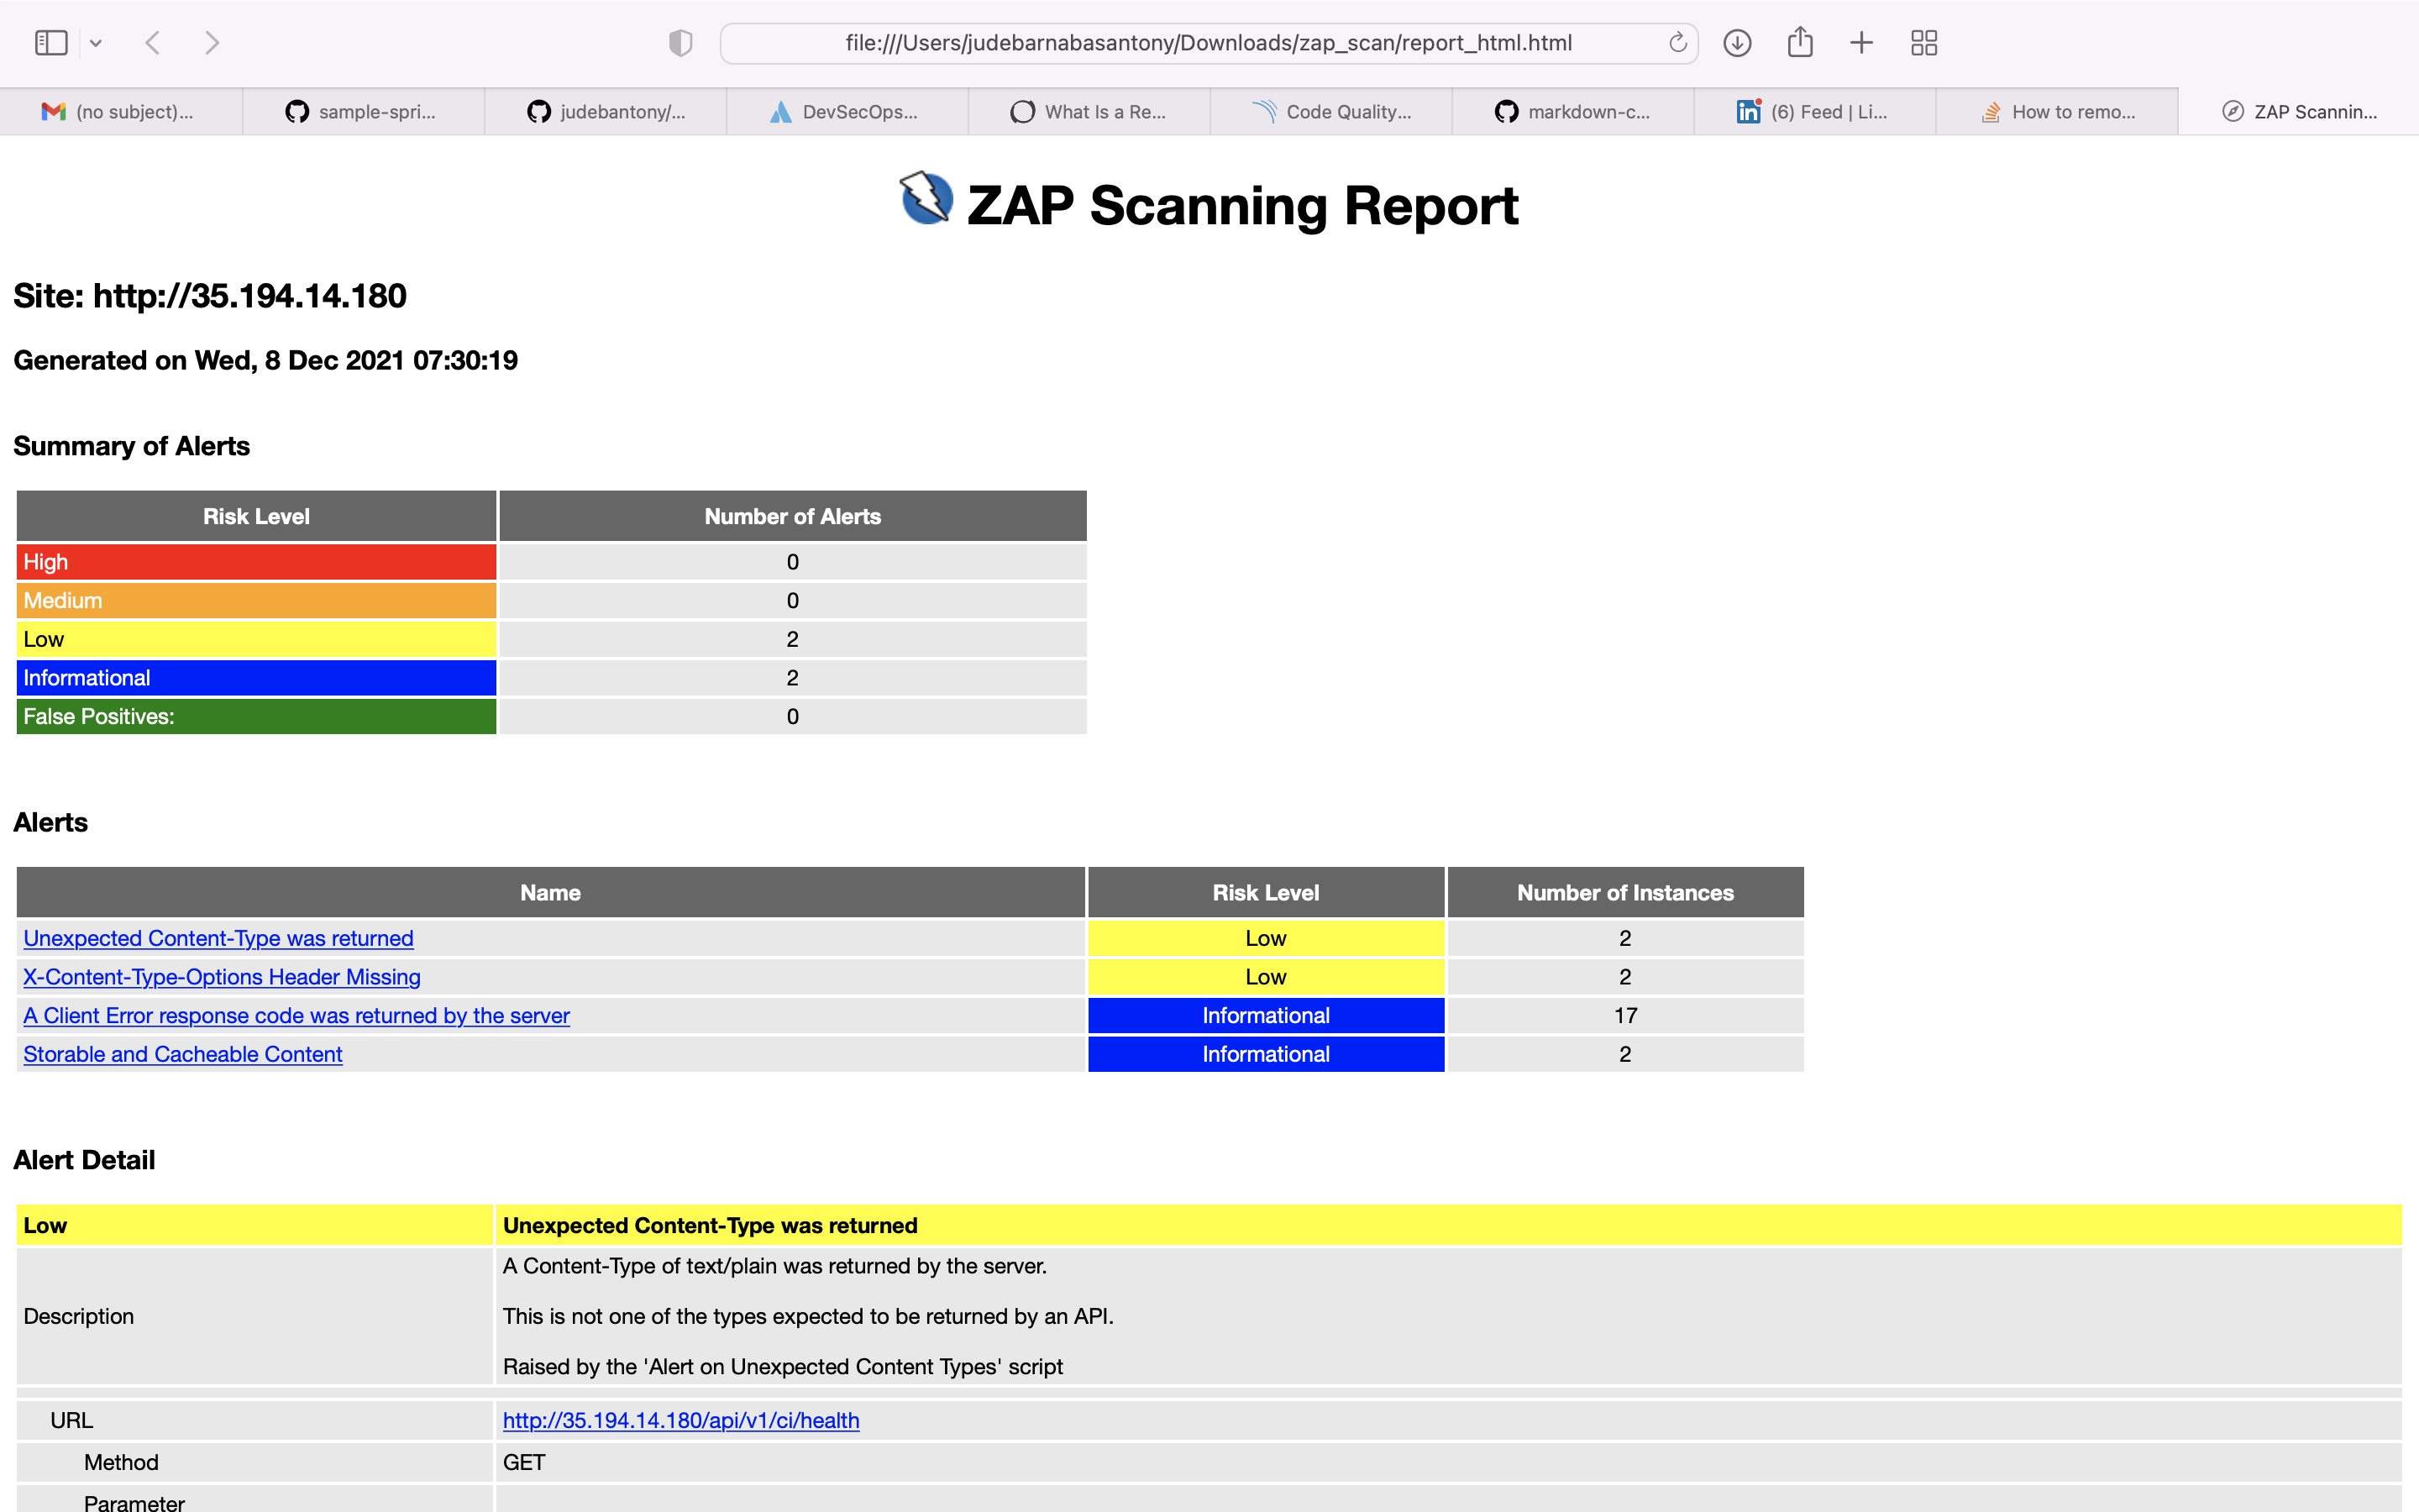Image resolution: width=2419 pixels, height=1512 pixels.
Task: Open the Share menu icon
Action: click(x=1799, y=43)
